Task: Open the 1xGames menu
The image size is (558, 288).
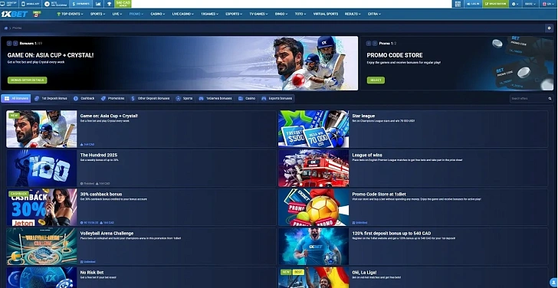Action: 209,14
